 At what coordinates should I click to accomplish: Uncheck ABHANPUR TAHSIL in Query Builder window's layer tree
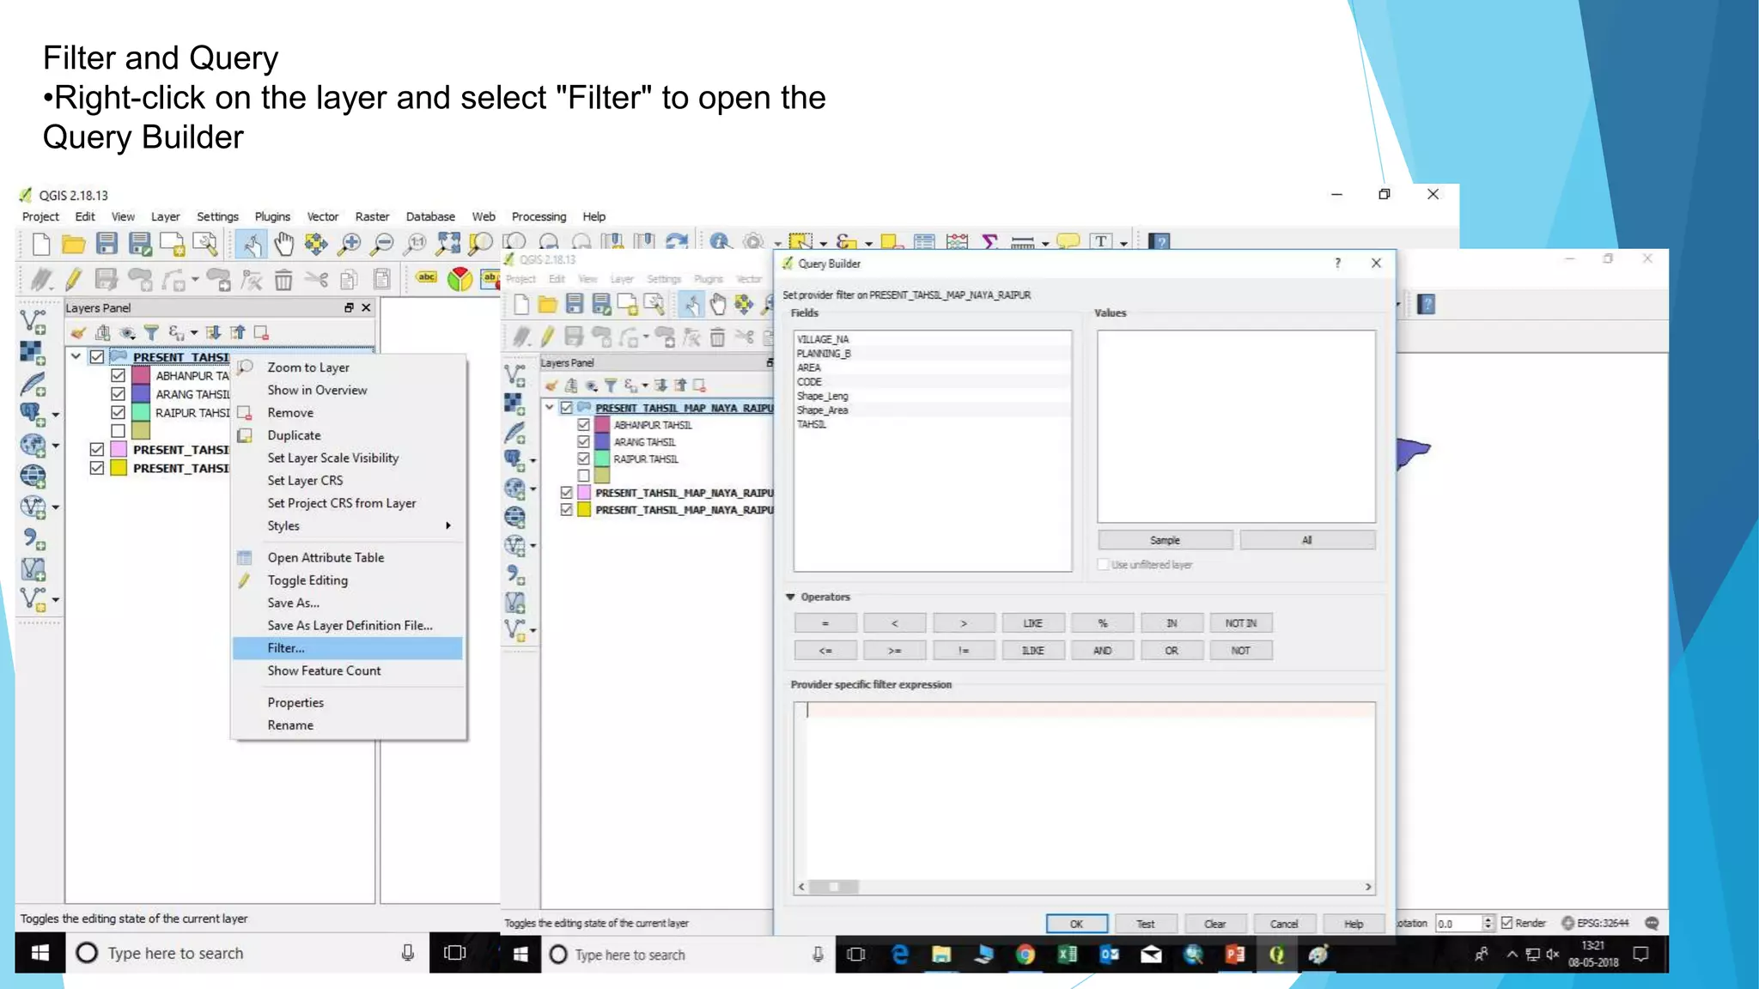[583, 425]
